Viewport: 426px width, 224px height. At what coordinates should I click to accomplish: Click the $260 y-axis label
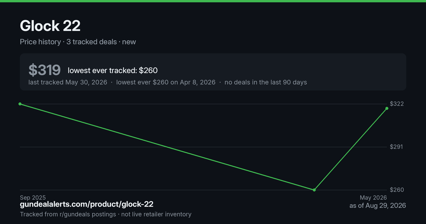point(397,190)
